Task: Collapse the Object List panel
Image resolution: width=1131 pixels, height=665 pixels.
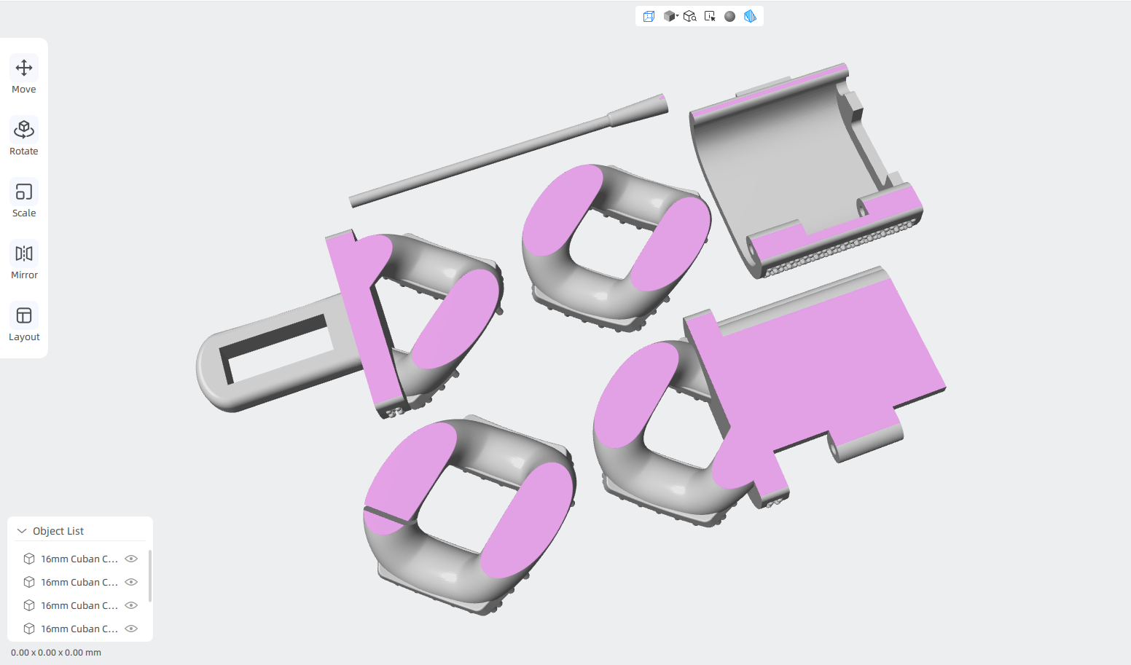Action: coord(22,531)
